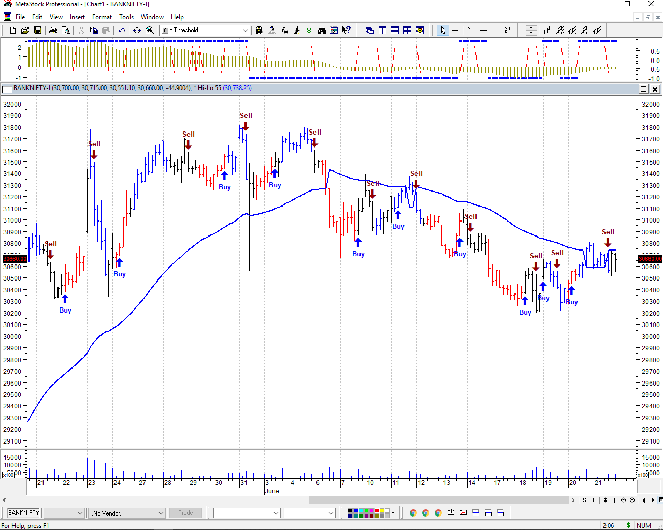Open the Edit menu

tap(37, 17)
